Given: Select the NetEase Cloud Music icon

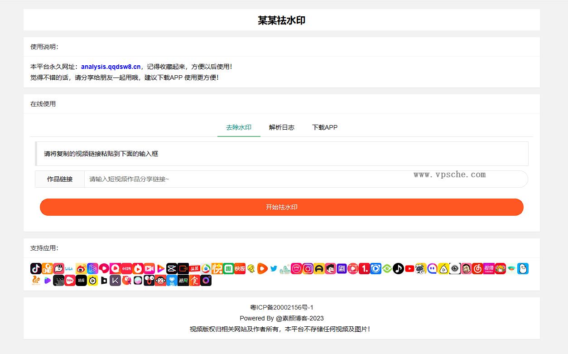Looking at the screenshot, I should click(x=477, y=268).
